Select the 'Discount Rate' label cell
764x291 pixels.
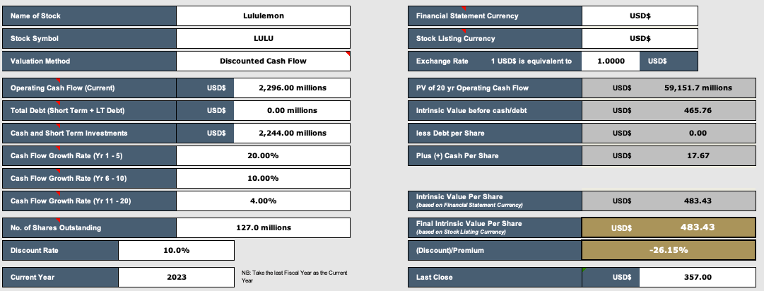60,251
